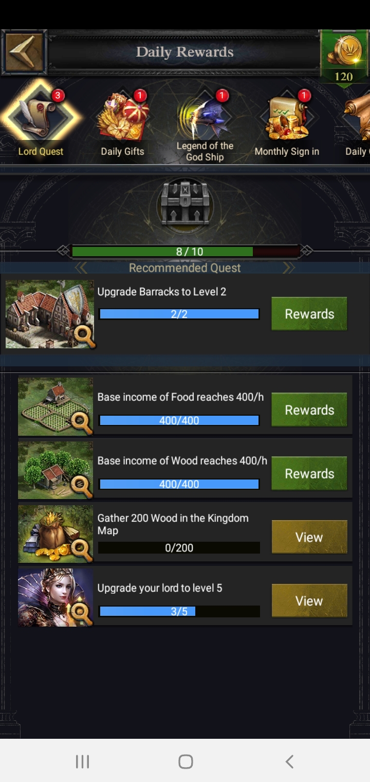
Task: Claim Rewards for Food income quest
Action: (309, 410)
